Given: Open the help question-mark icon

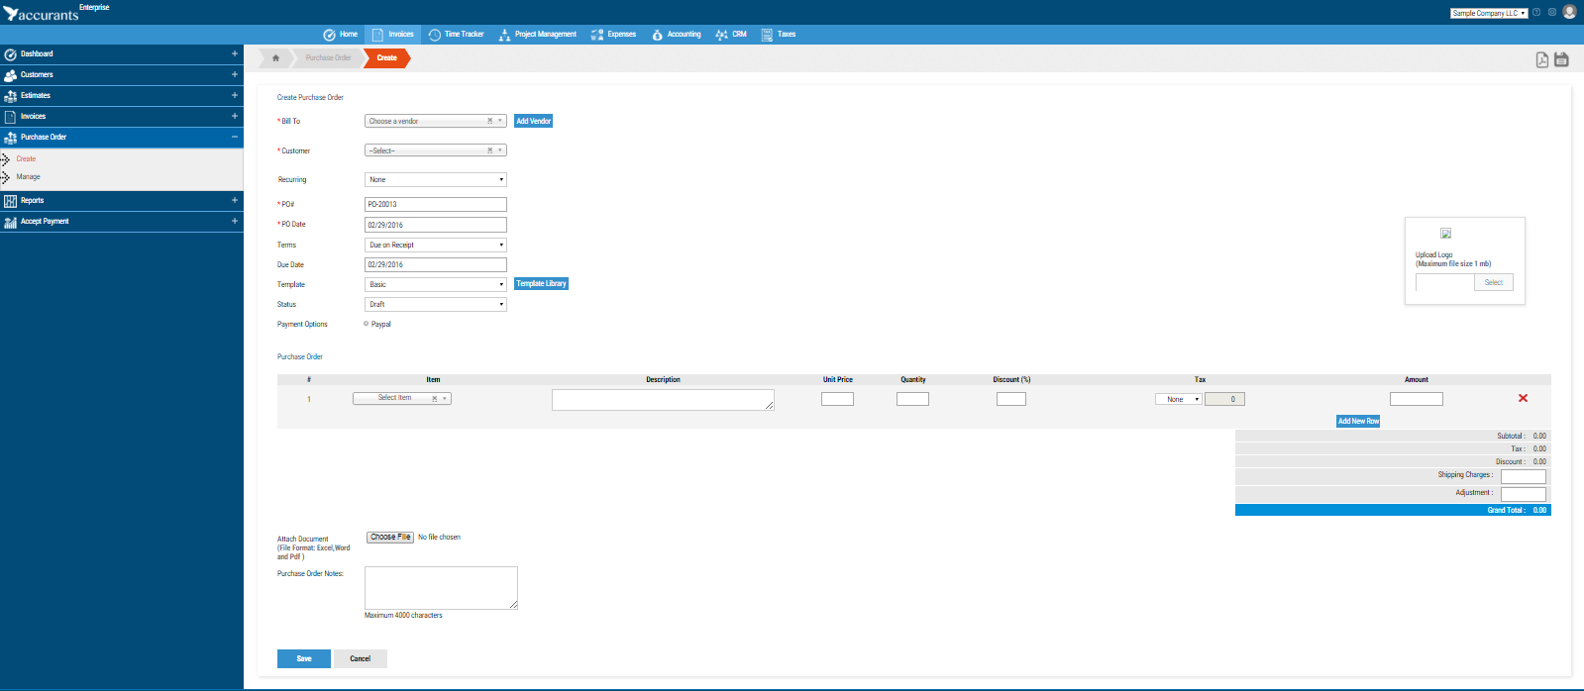Looking at the screenshot, I should click(x=1536, y=13).
